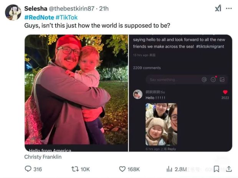This screenshot has width=238, height=178.
Task: Toggle the red heart on the Hello comment
Action: tap(225, 92)
